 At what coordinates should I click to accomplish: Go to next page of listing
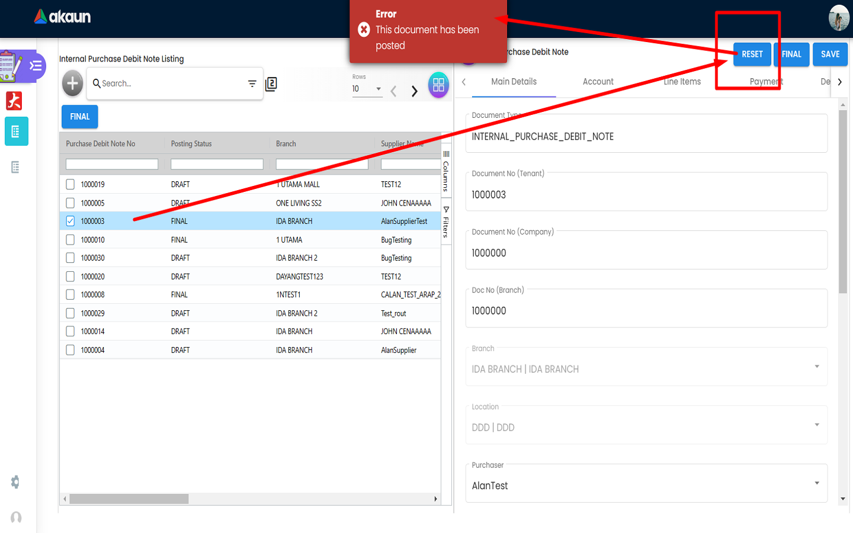pos(415,91)
